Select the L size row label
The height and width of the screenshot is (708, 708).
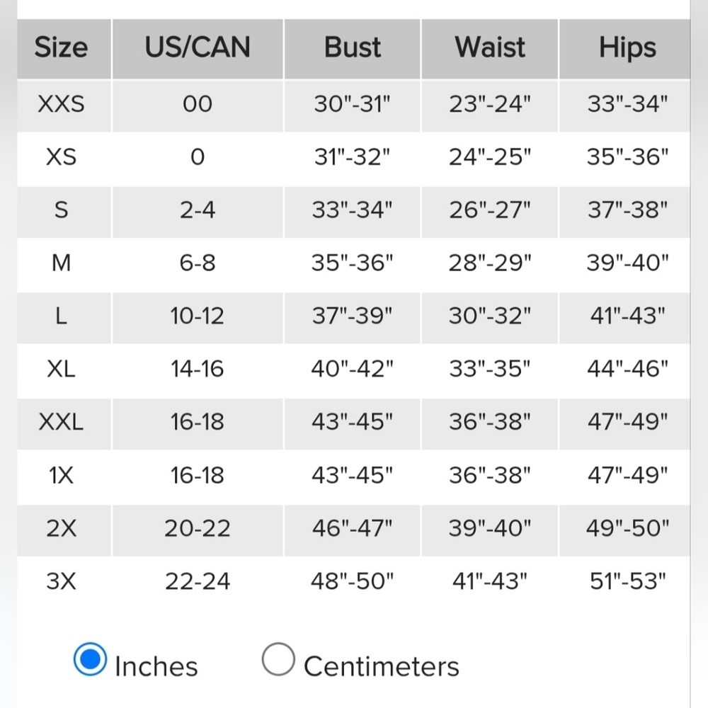click(62, 316)
